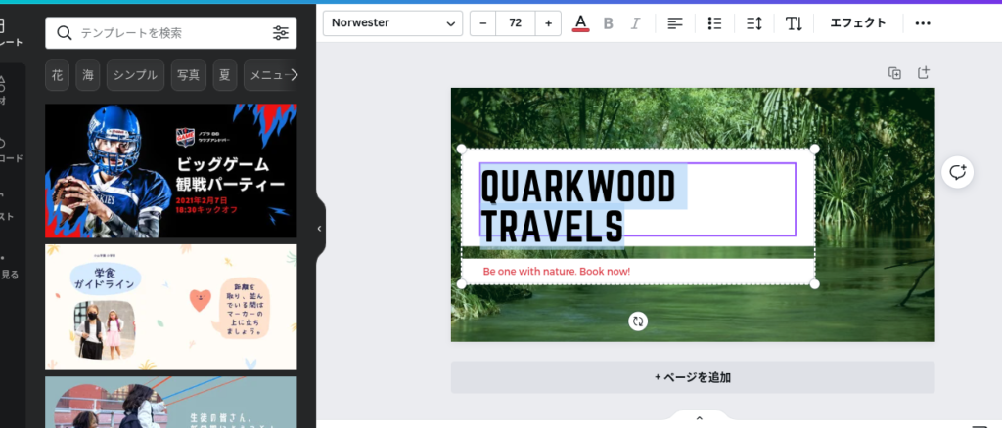
Task: Open the text color picker
Action: (580, 22)
